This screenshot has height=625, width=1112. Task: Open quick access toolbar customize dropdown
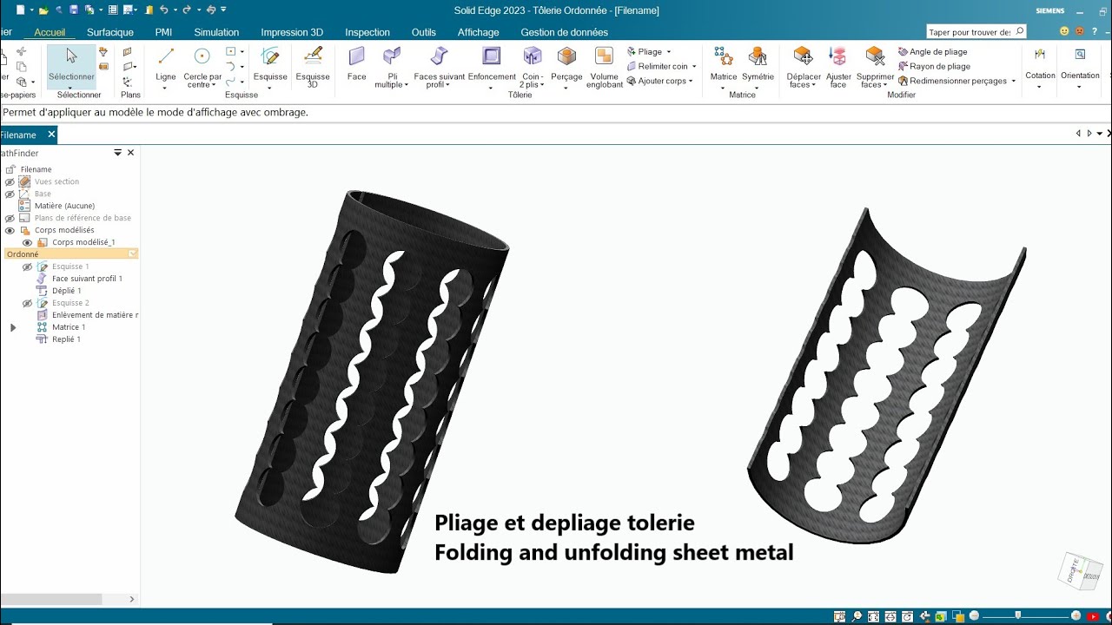(223, 10)
